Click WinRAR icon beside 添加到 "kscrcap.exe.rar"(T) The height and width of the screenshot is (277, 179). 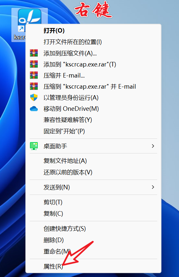pyautogui.click(x=34, y=64)
